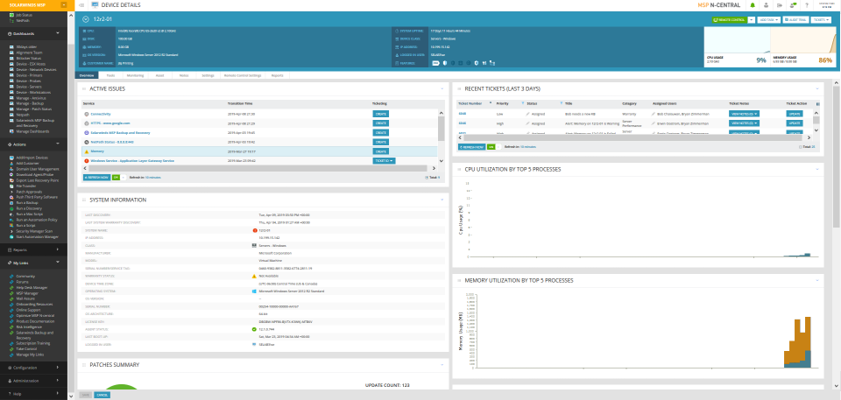Click the notifications bell icon in header

(753, 5)
